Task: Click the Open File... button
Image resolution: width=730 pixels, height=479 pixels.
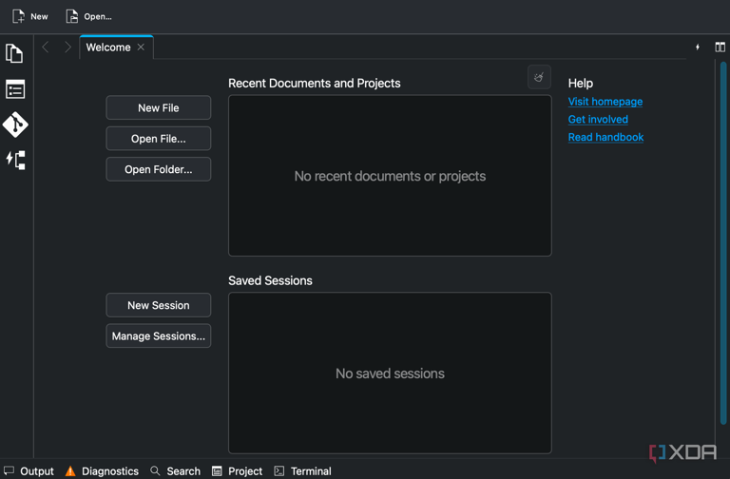Action: click(x=159, y=138)
